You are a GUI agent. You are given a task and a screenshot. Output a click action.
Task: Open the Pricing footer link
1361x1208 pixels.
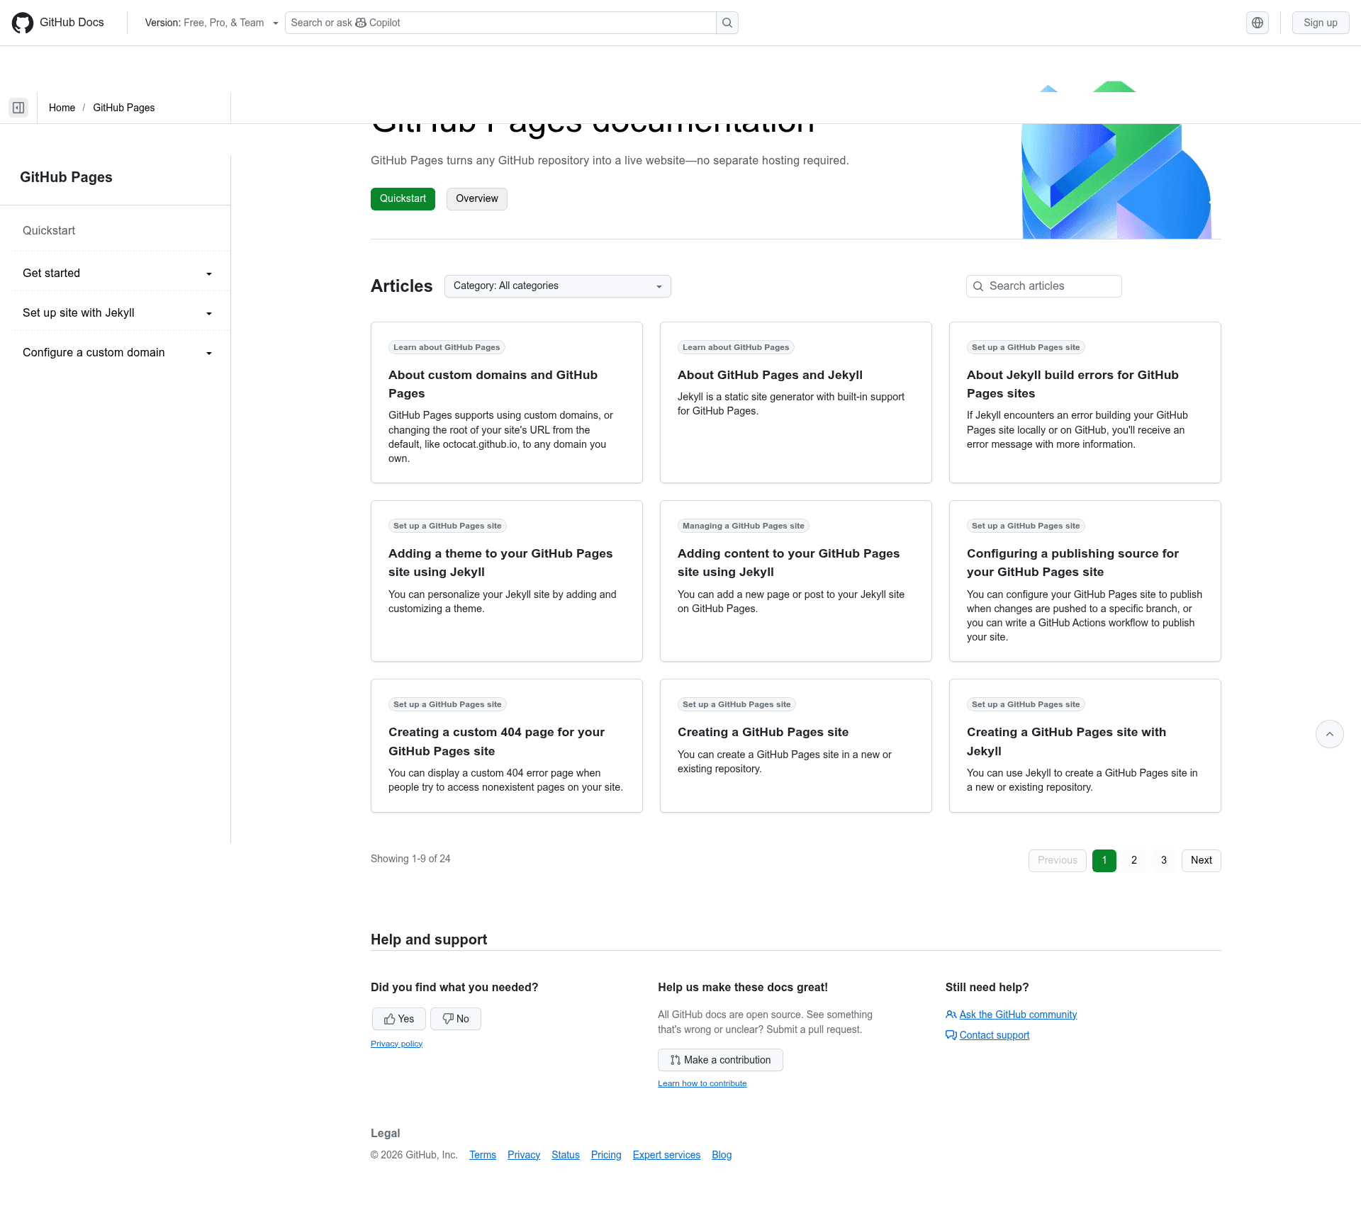coord(606,1155)
